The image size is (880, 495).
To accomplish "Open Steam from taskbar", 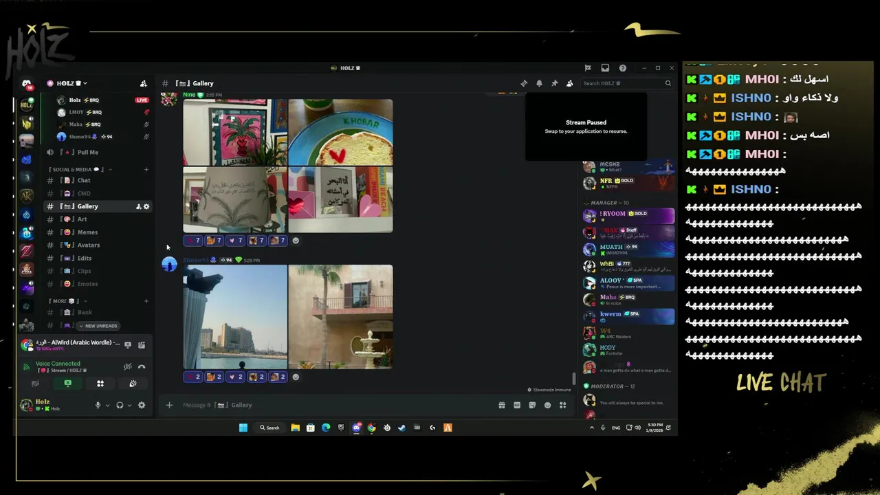I will tap(401, 428).
